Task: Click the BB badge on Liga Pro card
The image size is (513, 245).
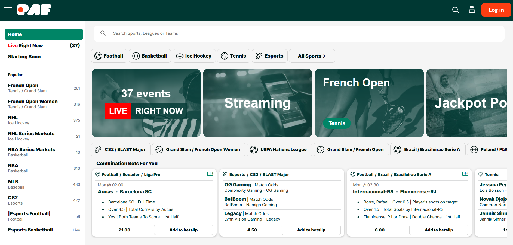Action: point(210,174)
